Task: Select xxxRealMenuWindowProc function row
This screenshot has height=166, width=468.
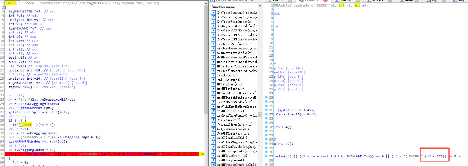Action: (234, 115)
